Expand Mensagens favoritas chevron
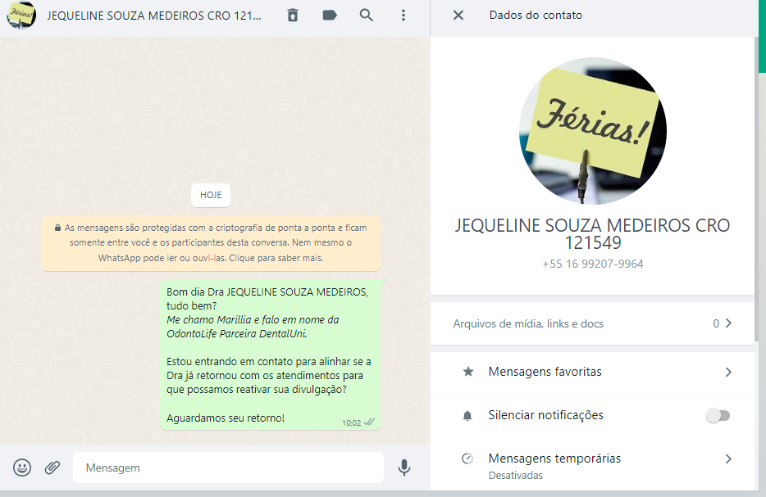This screenshot has height=497, width=766. [728, 373]
